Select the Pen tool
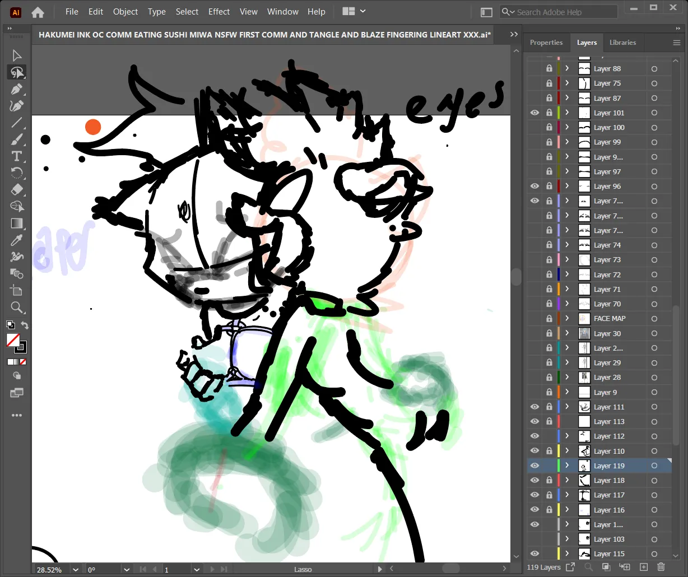Viewport: 688px width, 577px height. tap(17, 89)
